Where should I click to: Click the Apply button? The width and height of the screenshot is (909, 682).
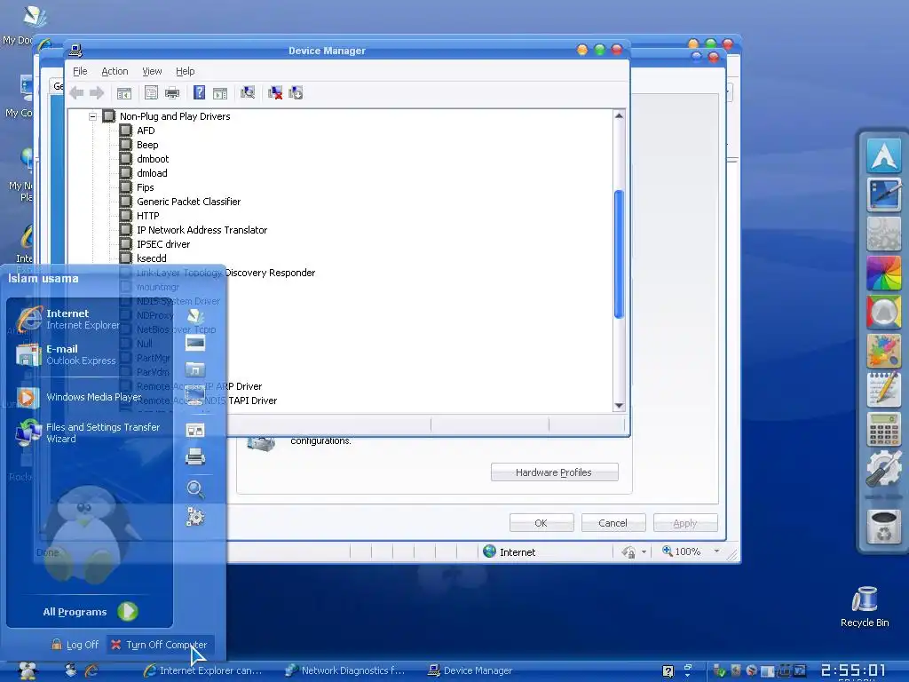coord(685,522)
